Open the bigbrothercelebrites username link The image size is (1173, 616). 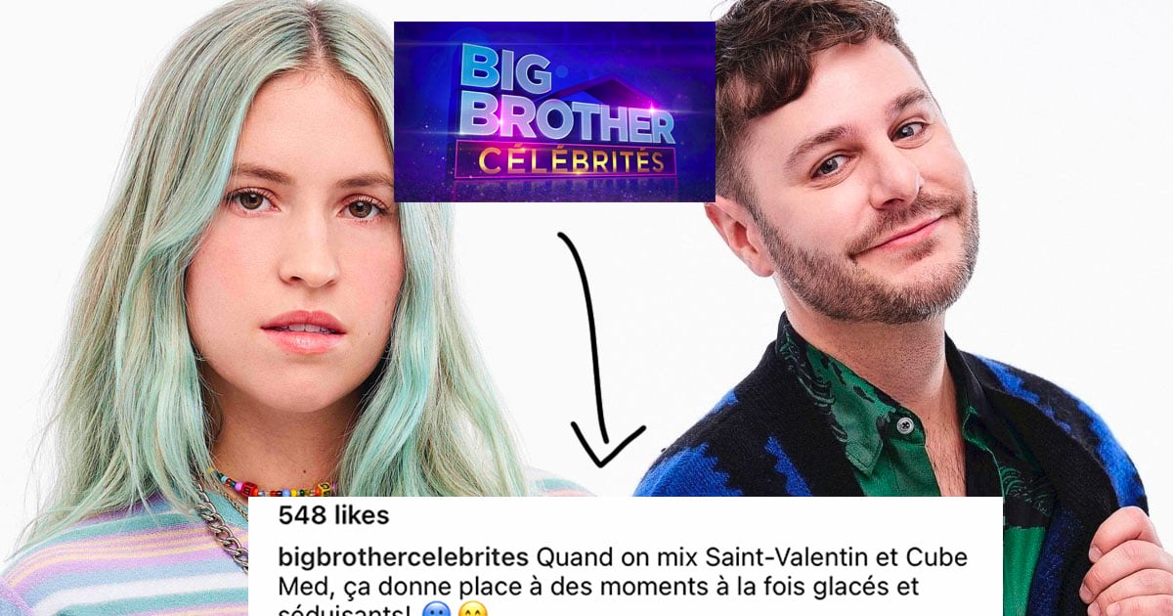pos(405,557)
